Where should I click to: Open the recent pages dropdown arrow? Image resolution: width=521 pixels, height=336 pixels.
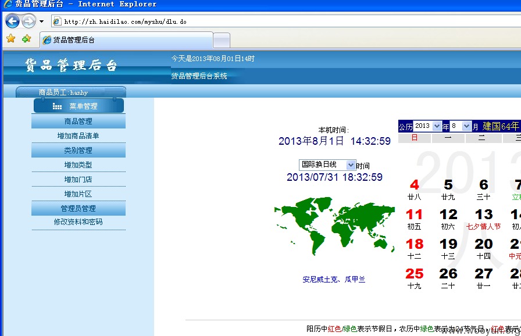[41, 22]
